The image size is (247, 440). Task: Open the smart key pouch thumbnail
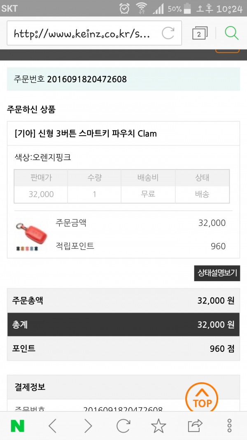click(x=31, y=235)
